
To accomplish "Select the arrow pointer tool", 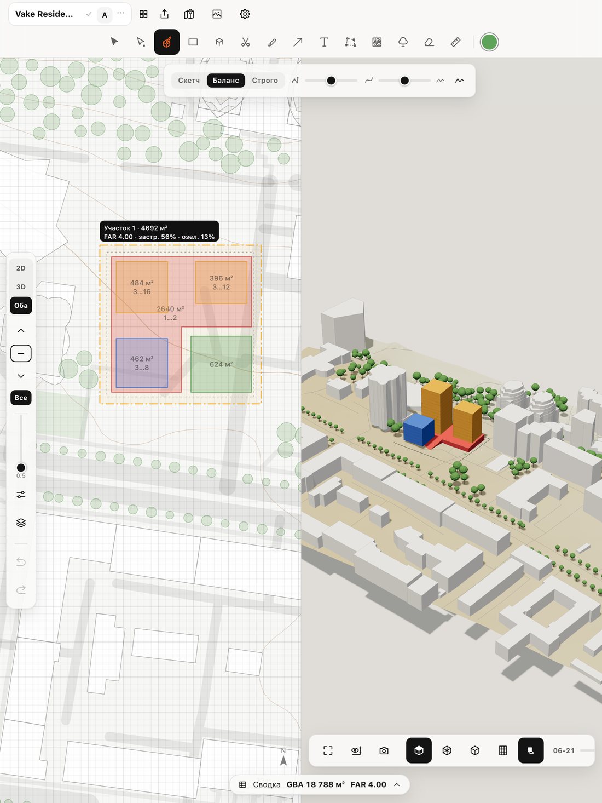I will (114, 42).
